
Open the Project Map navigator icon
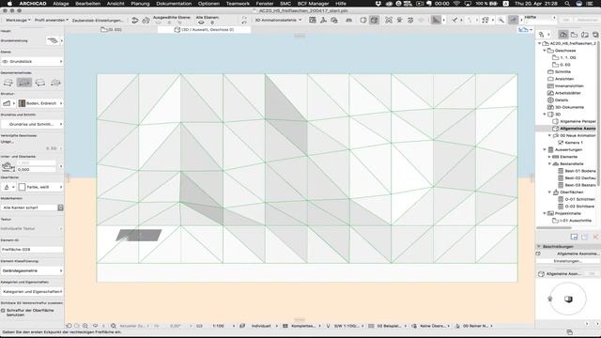coord(563,35)
